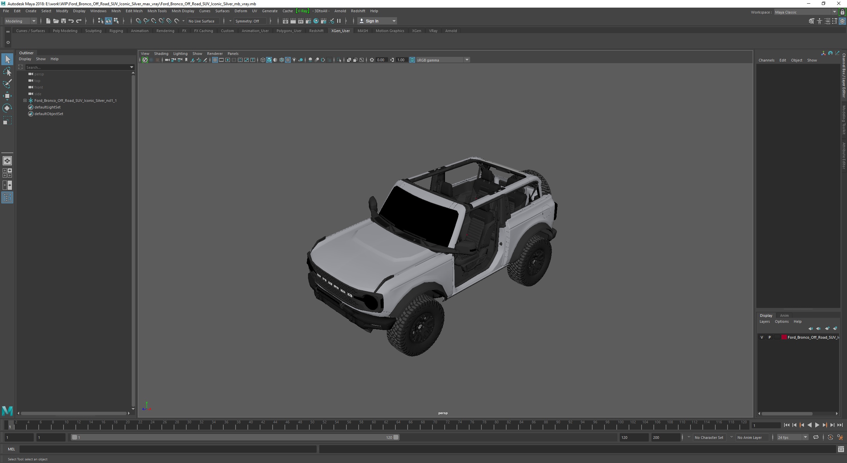This screenshot has width=847, height=463.
Task: Open Layers menu in layer editor
Action: click(x=764, y=321)
